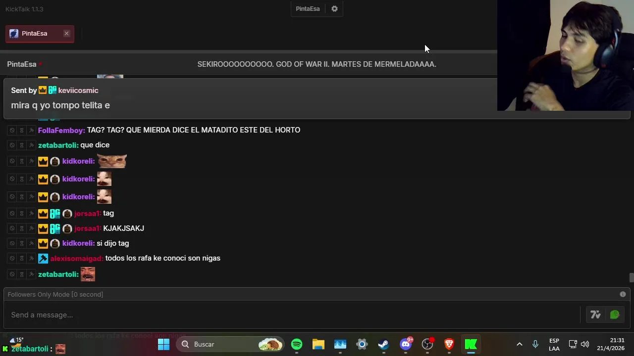
Task: Click the blue hammer badge next to alexisomaigad
Action: (43, 258)
